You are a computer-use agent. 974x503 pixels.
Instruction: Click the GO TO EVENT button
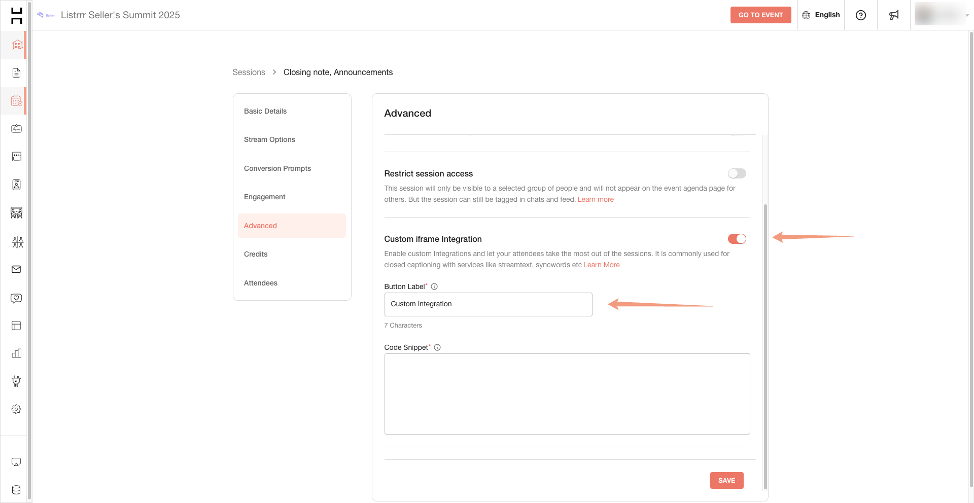click(760, 15)
